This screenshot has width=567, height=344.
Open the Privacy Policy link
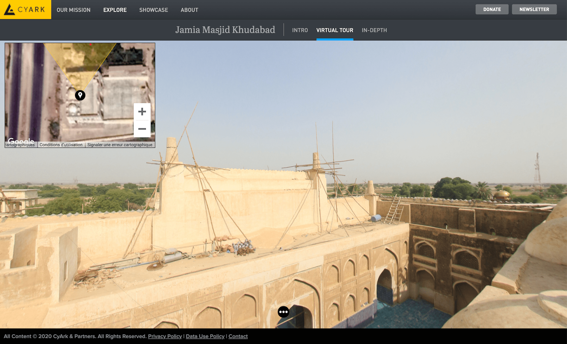pos(165,336)
